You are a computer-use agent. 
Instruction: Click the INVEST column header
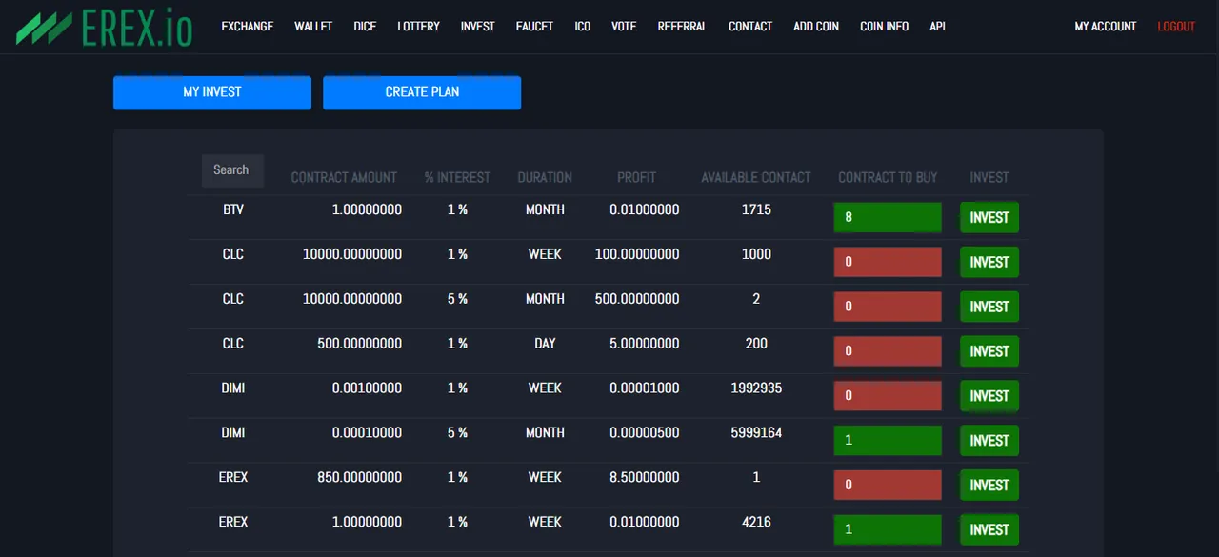(x=989, y=177)
